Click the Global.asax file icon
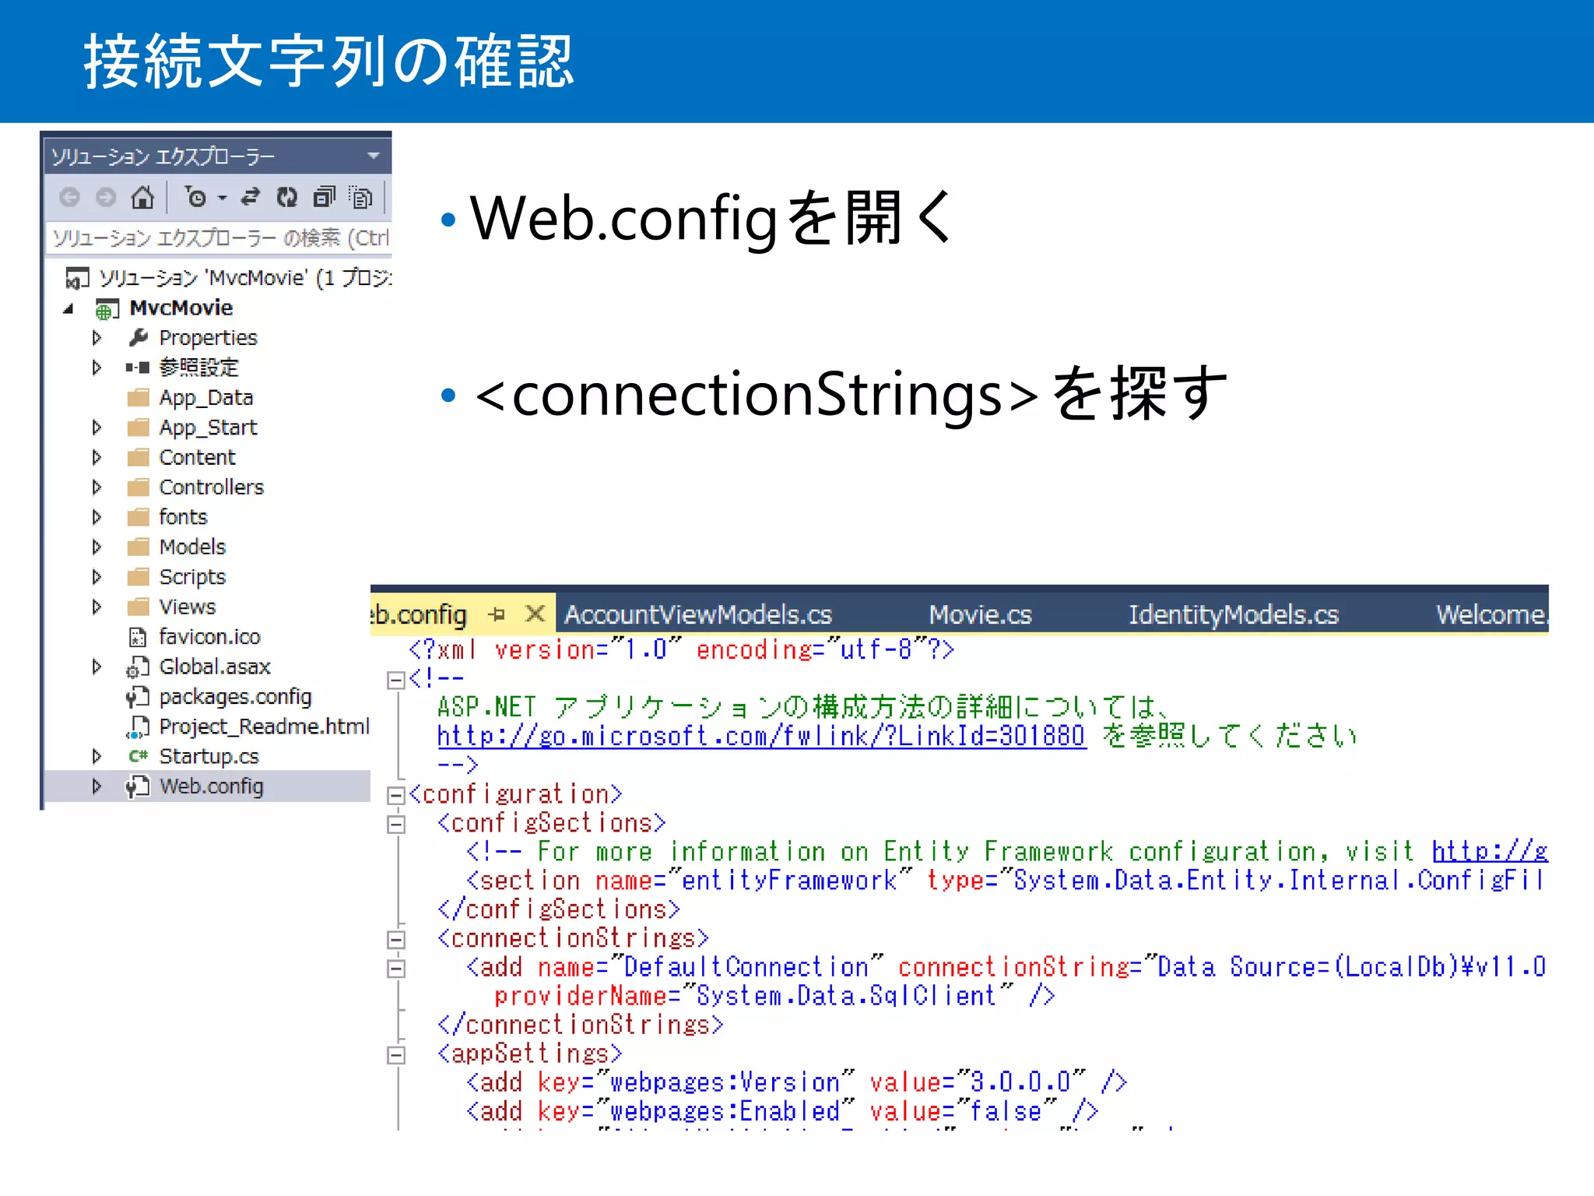The image size is (1594, 1196). [x=138, y=667]
